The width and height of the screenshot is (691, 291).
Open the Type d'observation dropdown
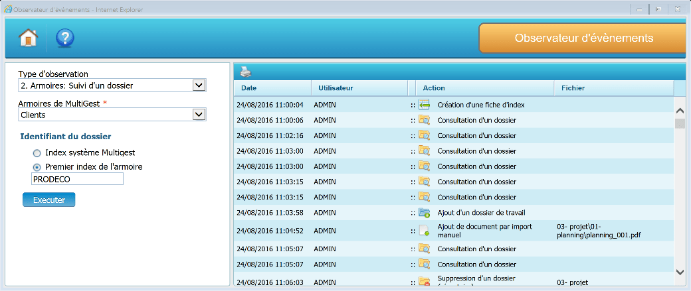[x=198, y=86]
